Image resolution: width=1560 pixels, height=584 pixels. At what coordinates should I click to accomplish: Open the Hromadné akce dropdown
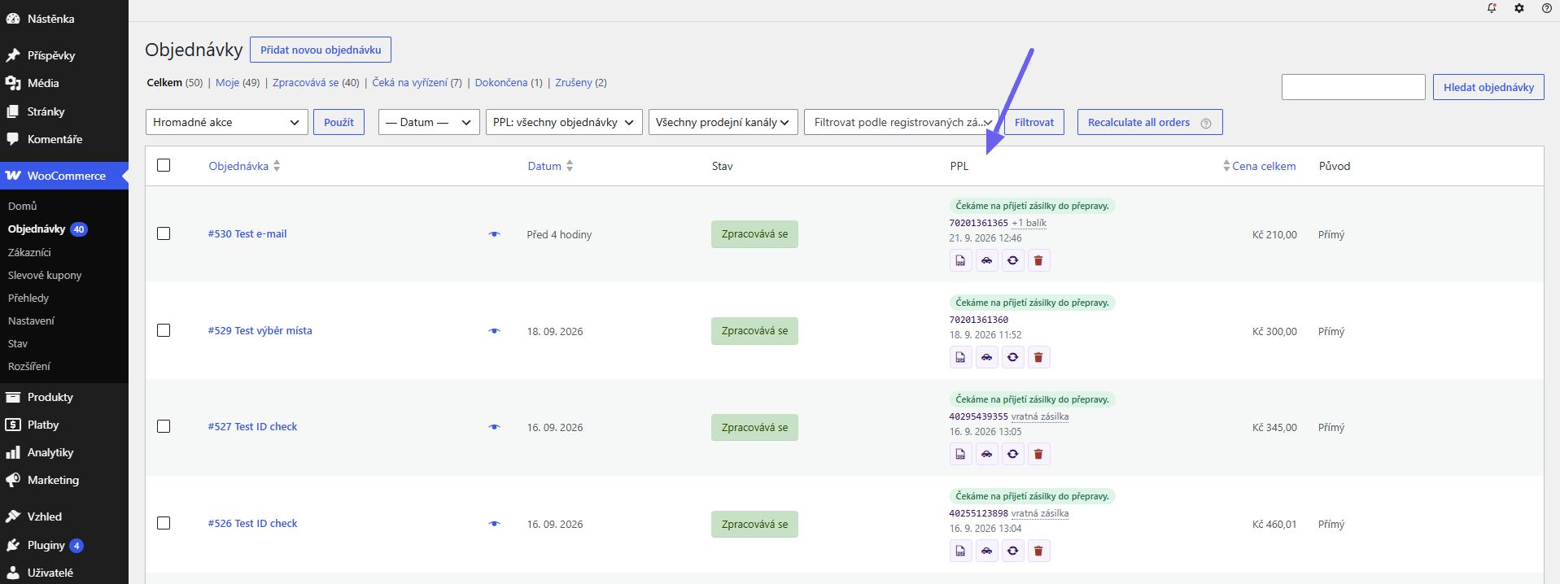227,122
